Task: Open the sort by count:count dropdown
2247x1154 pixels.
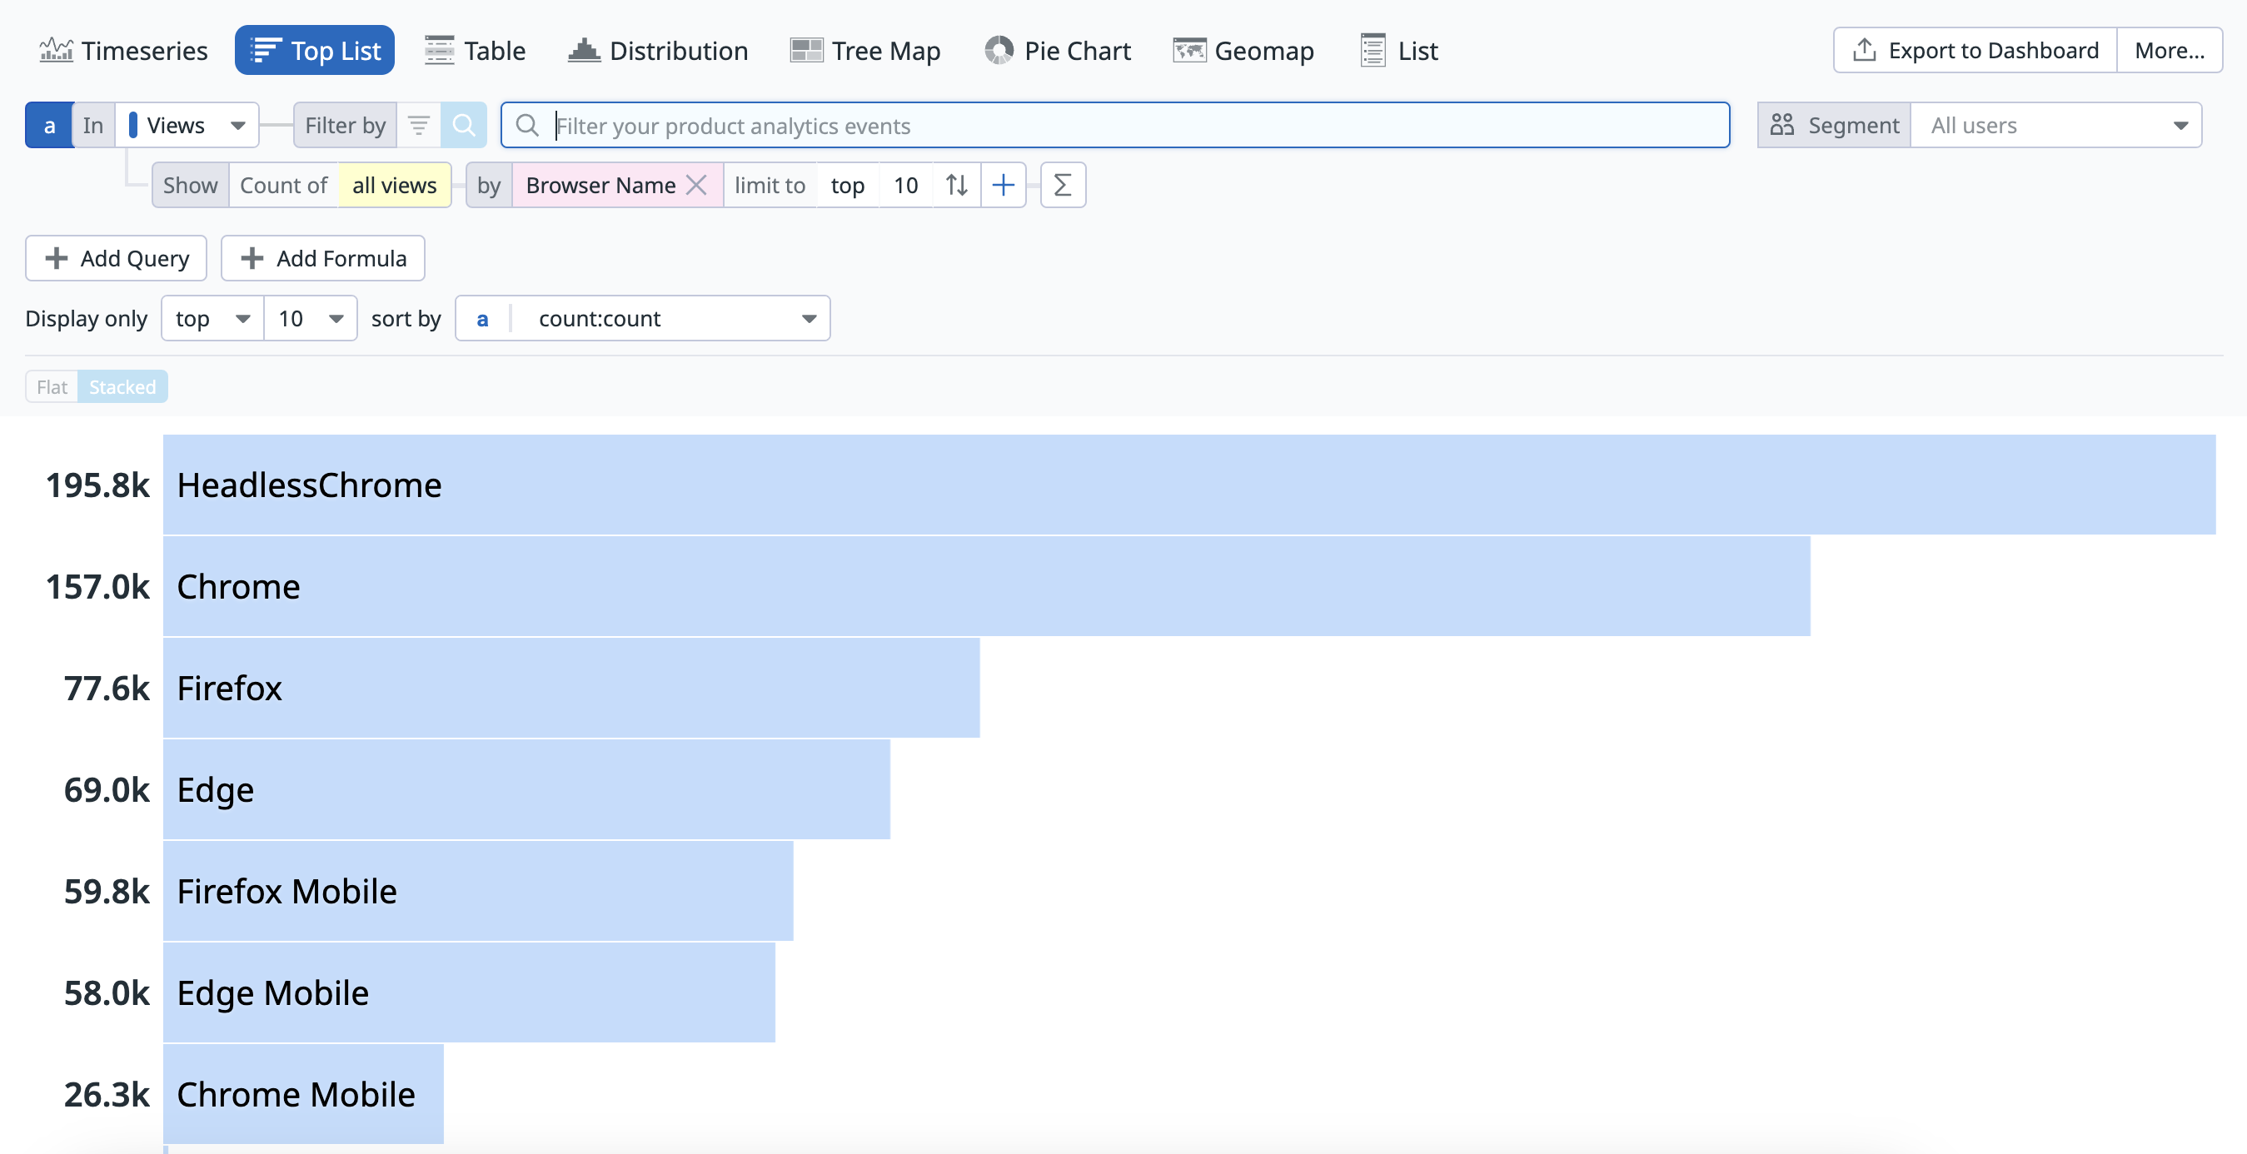Action: coord(643,318)
